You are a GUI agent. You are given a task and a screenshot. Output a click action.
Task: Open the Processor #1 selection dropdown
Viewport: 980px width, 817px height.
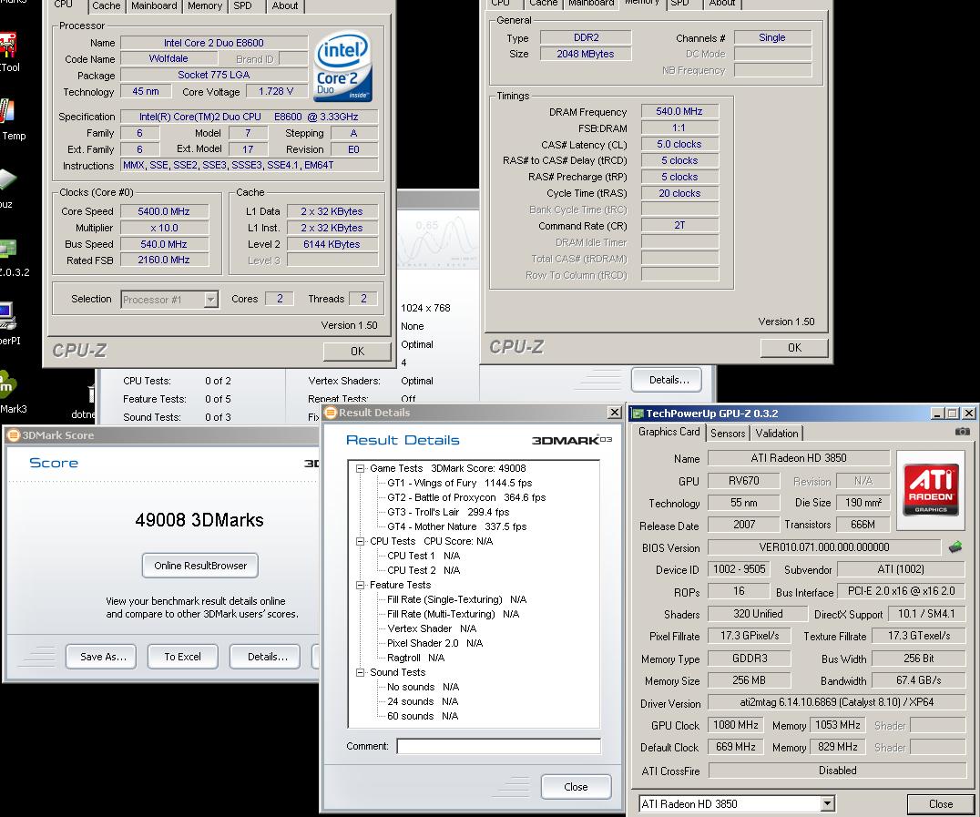point(210,300)
